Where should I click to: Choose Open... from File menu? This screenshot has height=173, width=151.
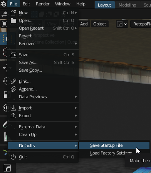coord(43,20)
